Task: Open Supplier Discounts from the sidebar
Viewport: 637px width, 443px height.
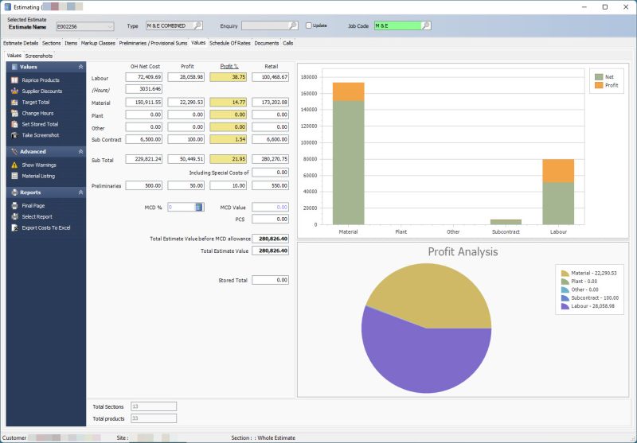Action: (40, 91)
